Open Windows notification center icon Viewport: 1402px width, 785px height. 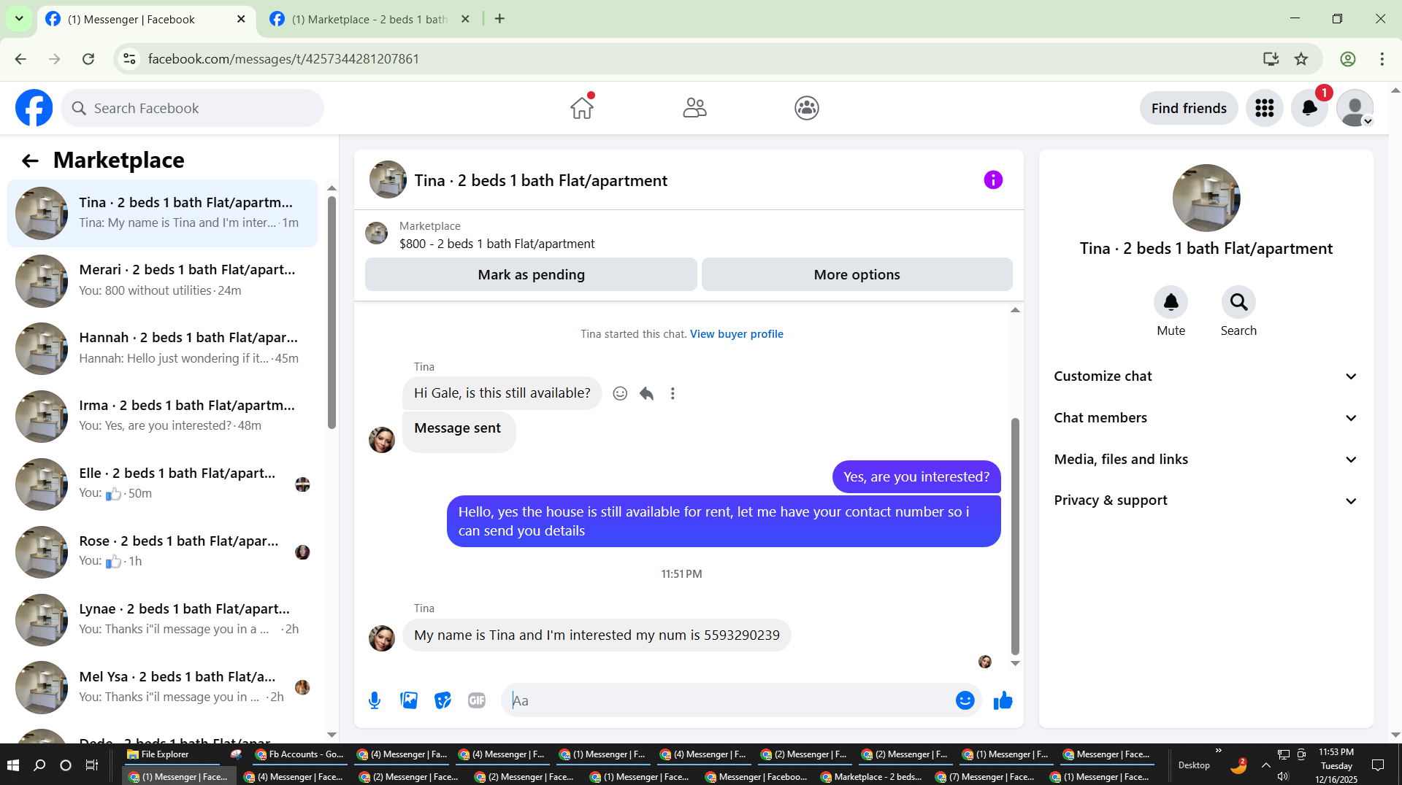pos(1379,765)
